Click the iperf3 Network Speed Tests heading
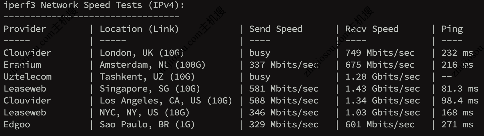484x136 pixels. pos(94,5)
